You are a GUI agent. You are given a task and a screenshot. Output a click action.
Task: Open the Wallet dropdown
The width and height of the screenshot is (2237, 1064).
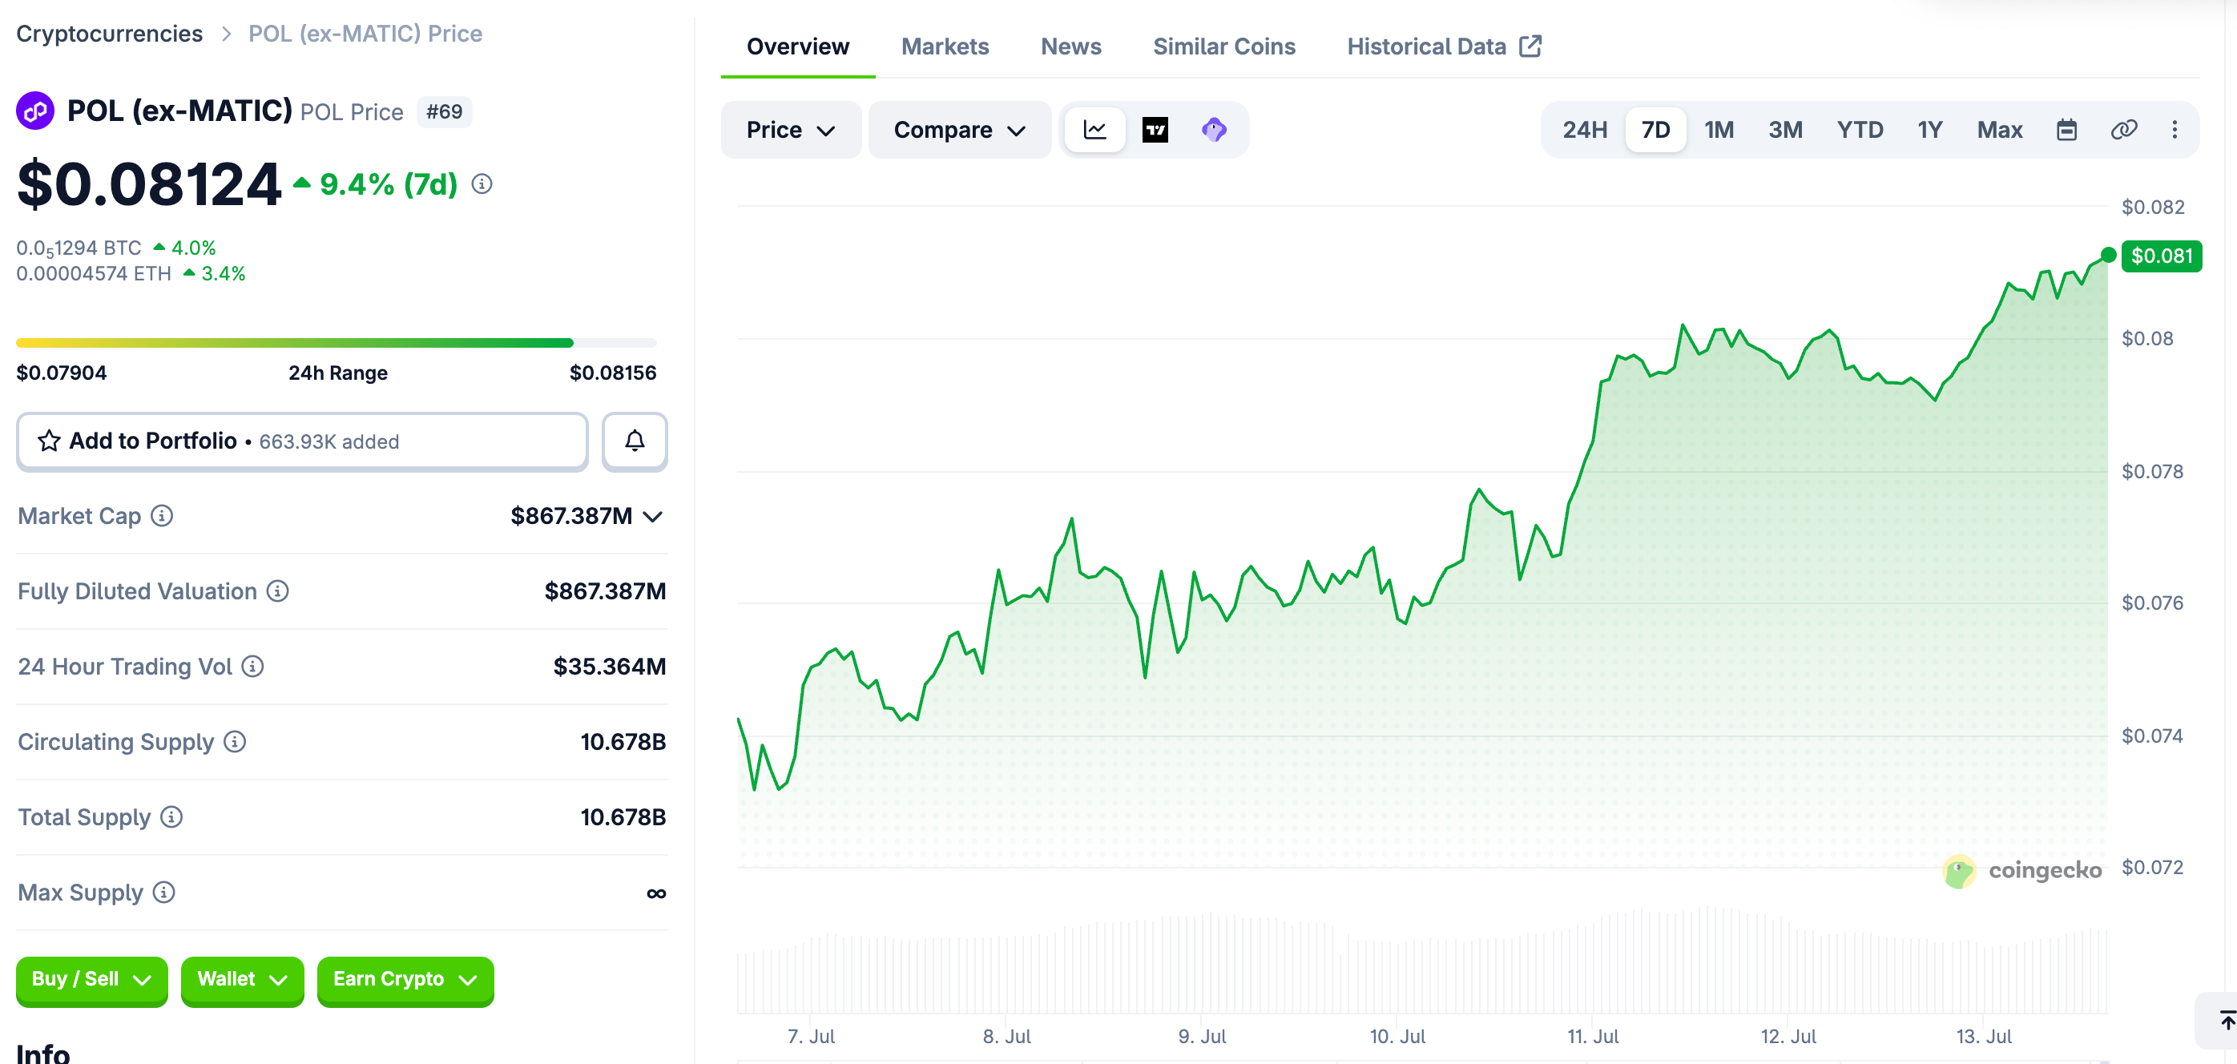pyautogui.click(x=242, y=980)
